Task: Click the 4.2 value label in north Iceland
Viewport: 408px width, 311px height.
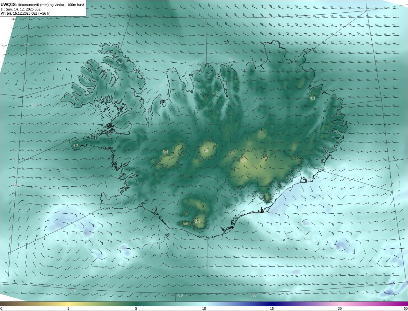Action: [x=215, y=93]
